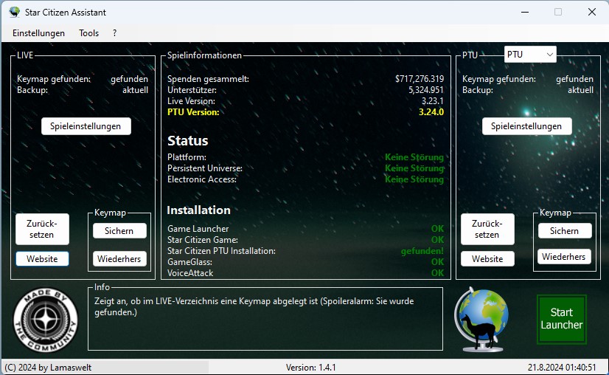Open Website button in the PTU panel
609x375 pixels.
[487, 259]
